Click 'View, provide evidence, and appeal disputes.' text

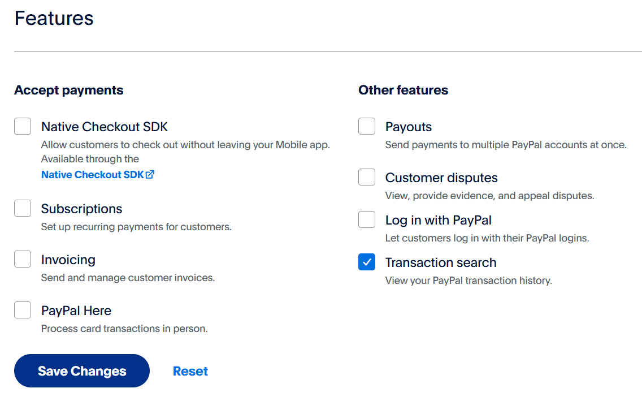click(x=489, y=196)
